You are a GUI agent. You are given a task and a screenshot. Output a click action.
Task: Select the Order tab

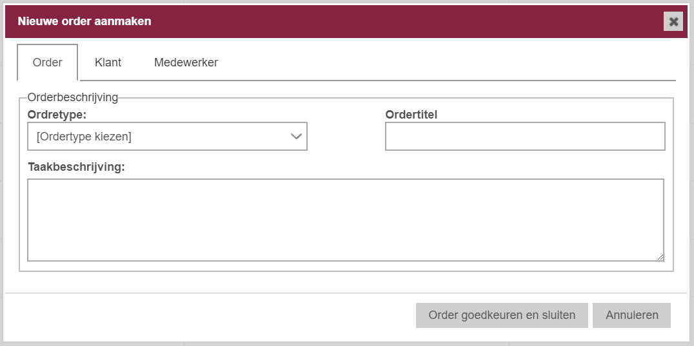(x=47, y=62)
